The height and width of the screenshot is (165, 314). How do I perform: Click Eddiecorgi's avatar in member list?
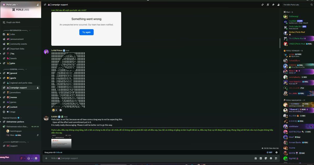(x=285, y=16)
